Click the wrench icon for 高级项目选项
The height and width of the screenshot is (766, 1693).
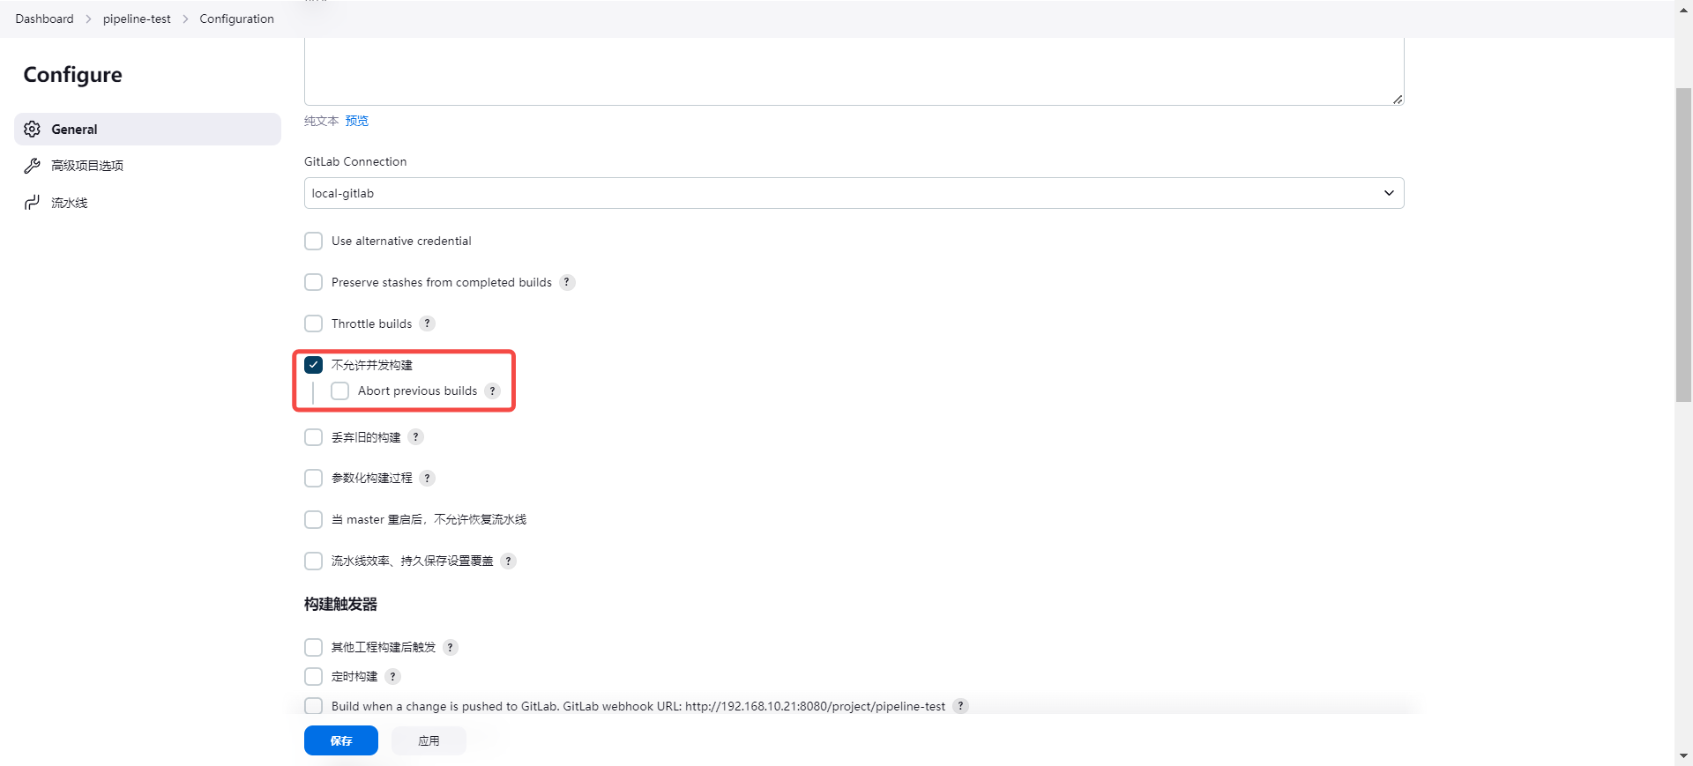[33, 166]
